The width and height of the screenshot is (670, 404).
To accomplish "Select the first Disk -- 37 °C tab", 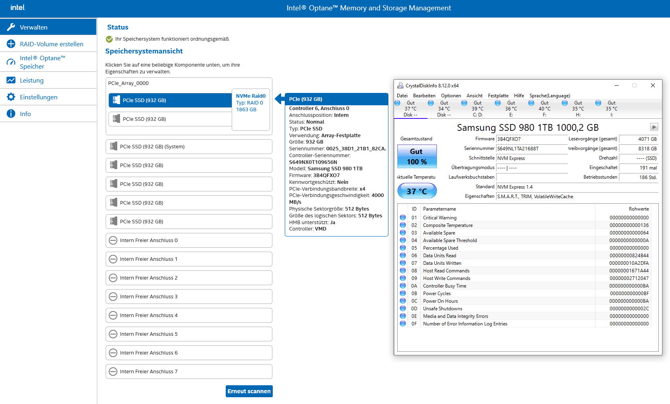I will click(x=411, y=109).
